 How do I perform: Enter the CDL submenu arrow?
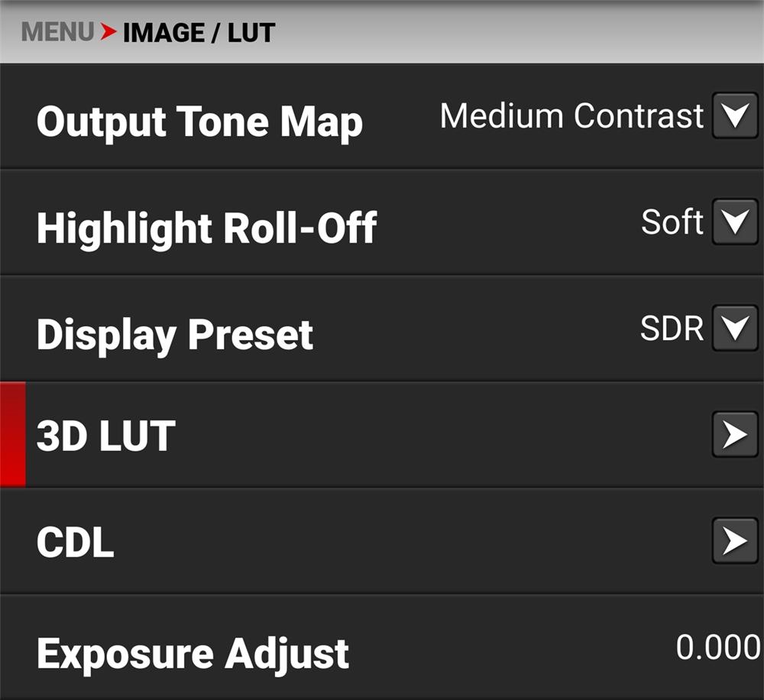click(x=734, y=541)
